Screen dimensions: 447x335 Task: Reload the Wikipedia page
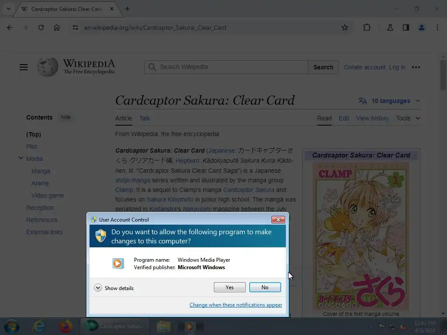(x=41, y=27)
